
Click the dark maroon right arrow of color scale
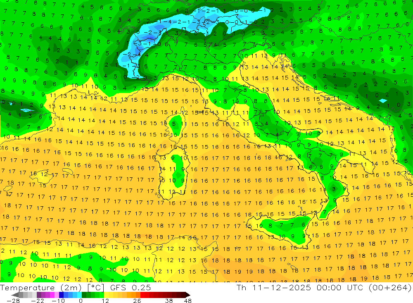tap(188, 295)
